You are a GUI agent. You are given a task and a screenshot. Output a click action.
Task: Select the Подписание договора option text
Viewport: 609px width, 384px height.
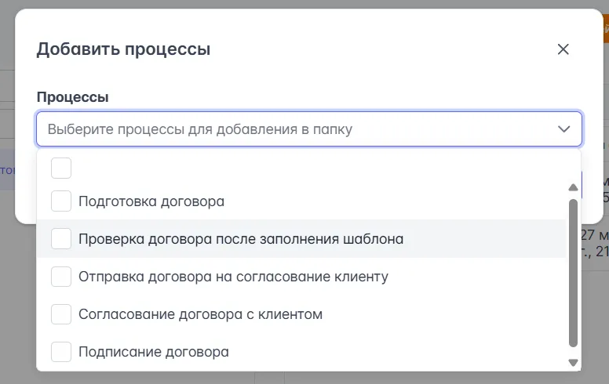click(x=154, y=352)
